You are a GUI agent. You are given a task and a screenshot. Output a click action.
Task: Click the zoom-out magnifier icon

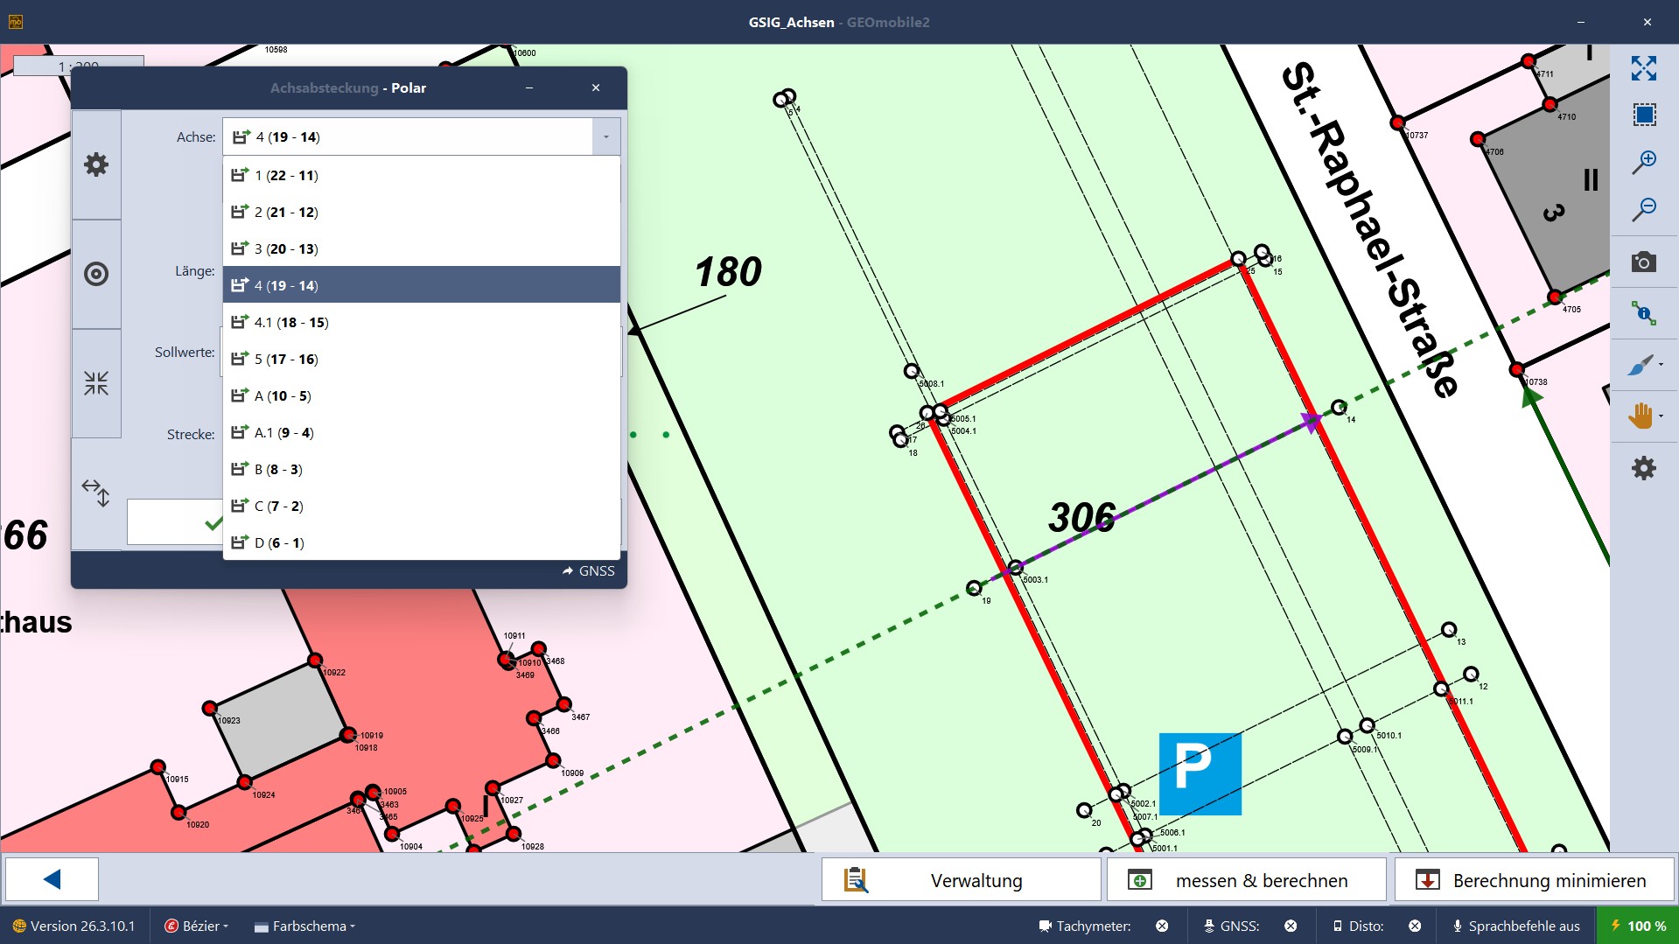point(1644,209)
